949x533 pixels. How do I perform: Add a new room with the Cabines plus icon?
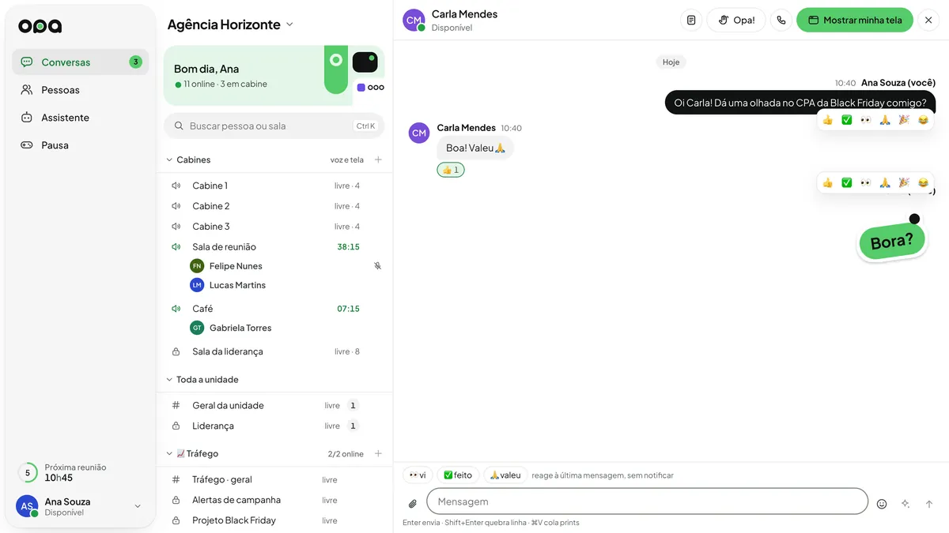[x=378, y=160]
